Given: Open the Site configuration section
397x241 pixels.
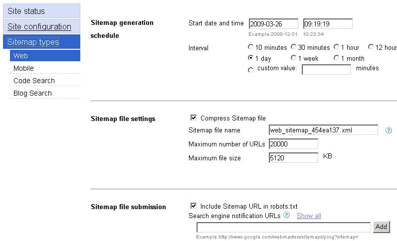Looking at the screenshot, I should pyautogui.click(x=41, y=26).
